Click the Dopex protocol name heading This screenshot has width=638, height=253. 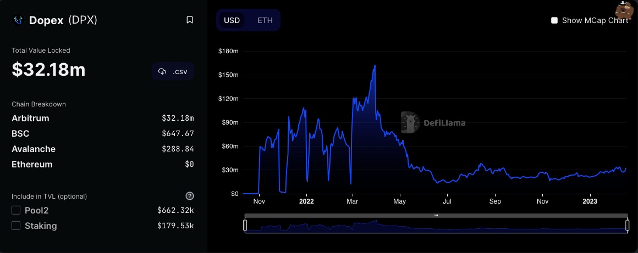(46, 20)
